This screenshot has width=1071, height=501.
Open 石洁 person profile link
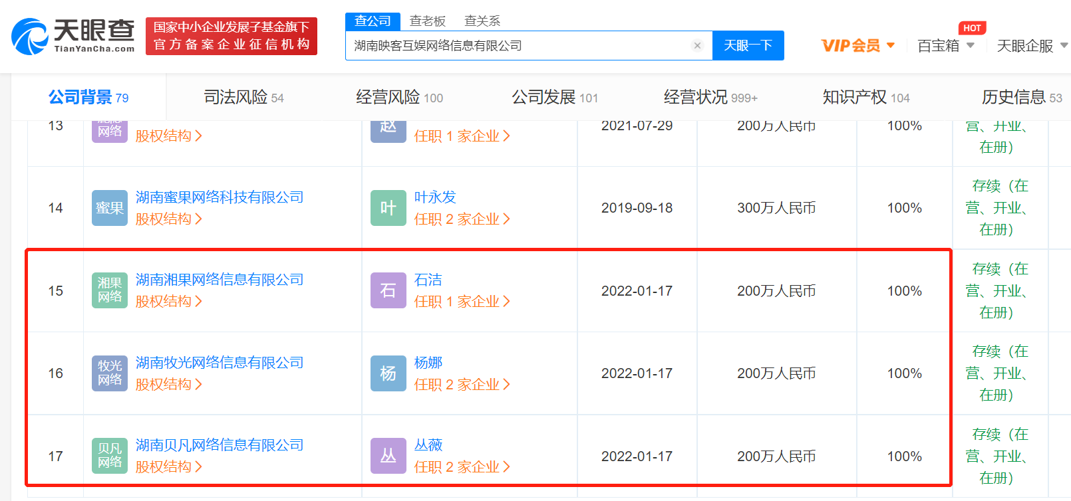(x=428, y=280)
